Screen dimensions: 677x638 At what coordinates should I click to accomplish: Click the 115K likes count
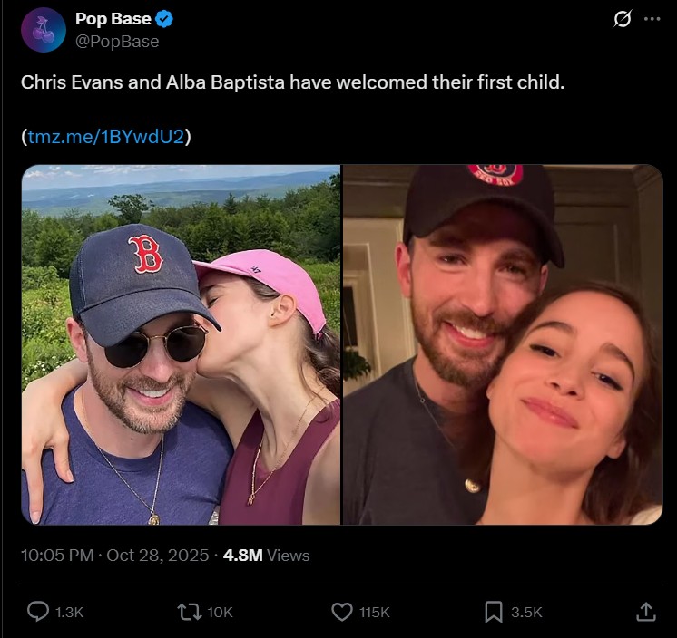pyautogui.click(x=375, y=613)
